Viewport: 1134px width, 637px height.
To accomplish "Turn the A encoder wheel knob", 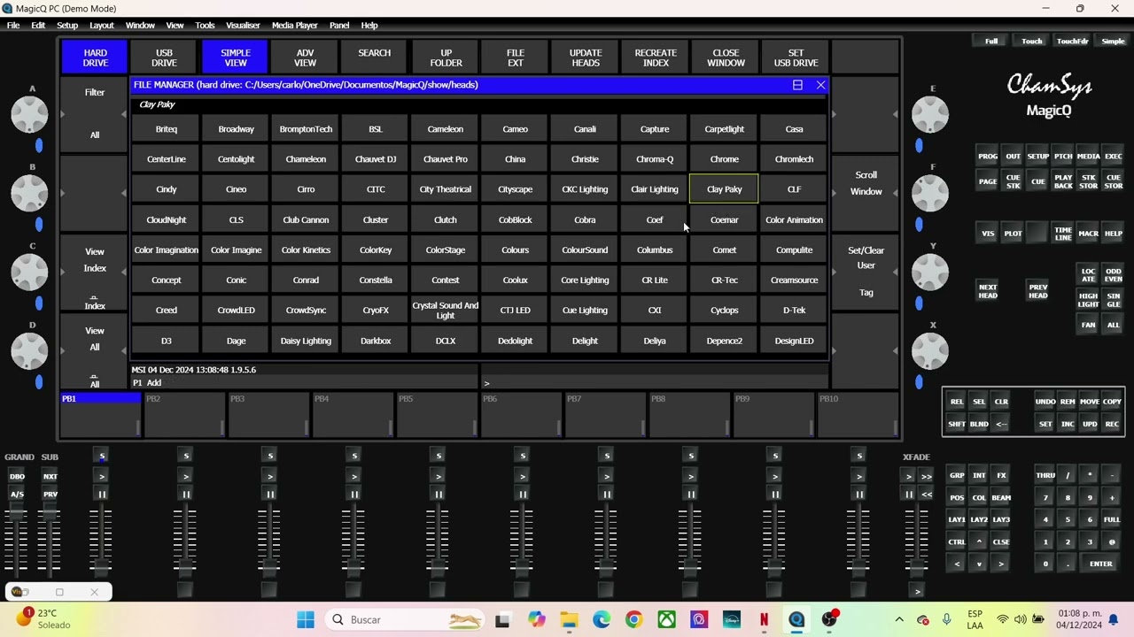I will (x=29, y=115).
